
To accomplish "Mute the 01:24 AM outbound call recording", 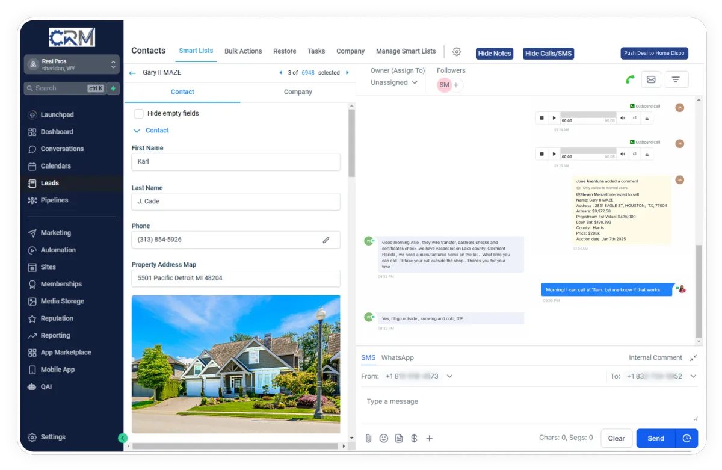I will coord(623,118).
